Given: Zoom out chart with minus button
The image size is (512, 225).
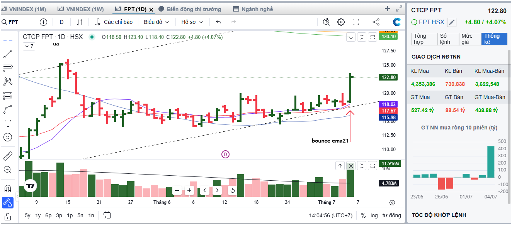Looking at the screenshot, I should tap(177, 190).
